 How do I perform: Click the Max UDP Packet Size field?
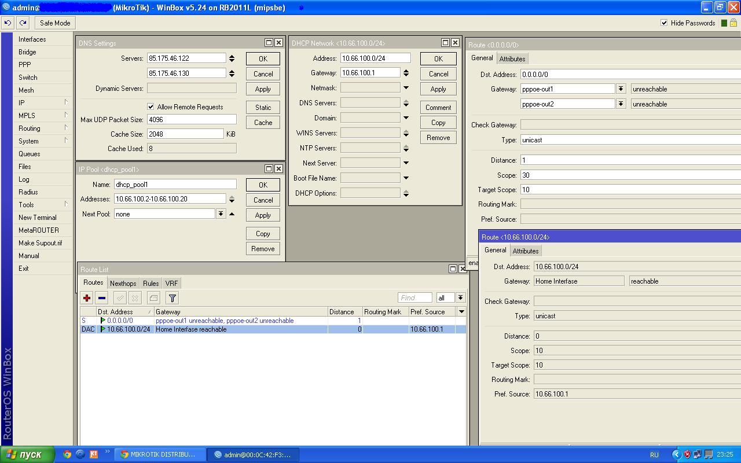(192, 119)
